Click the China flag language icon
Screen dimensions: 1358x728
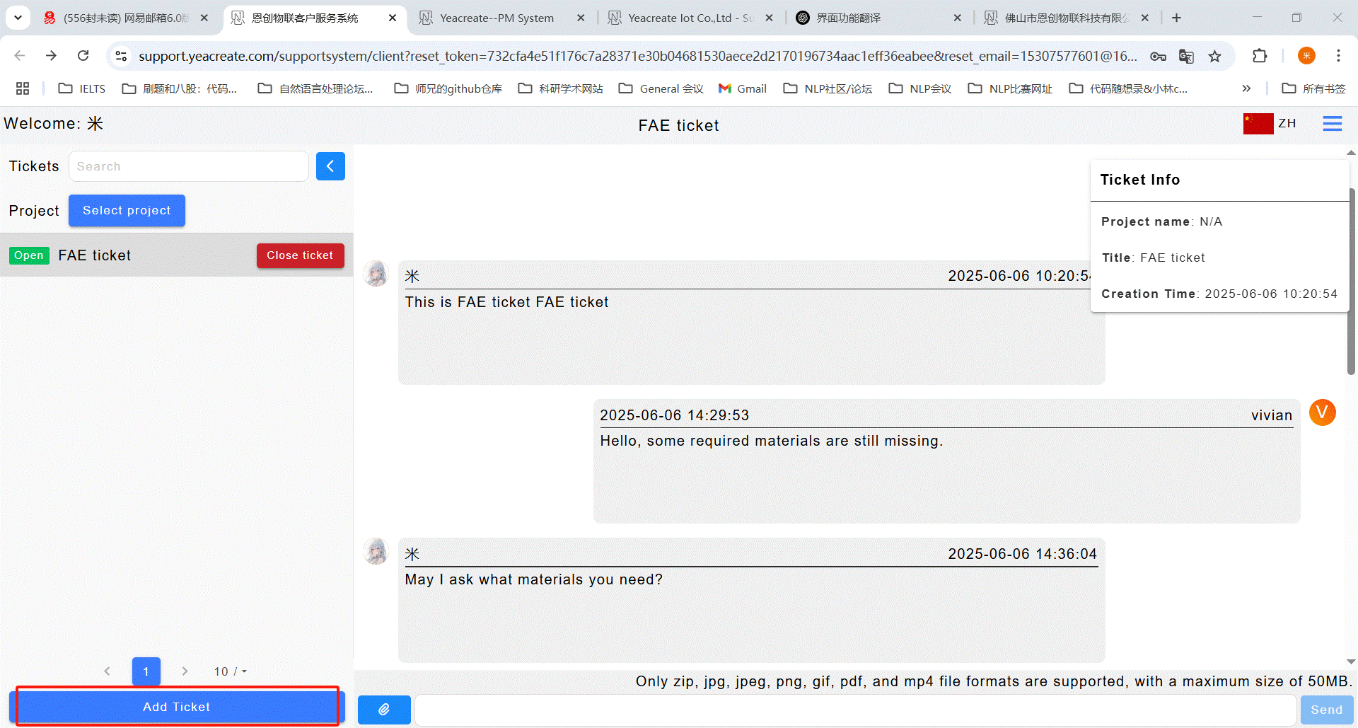[1258, 124]
